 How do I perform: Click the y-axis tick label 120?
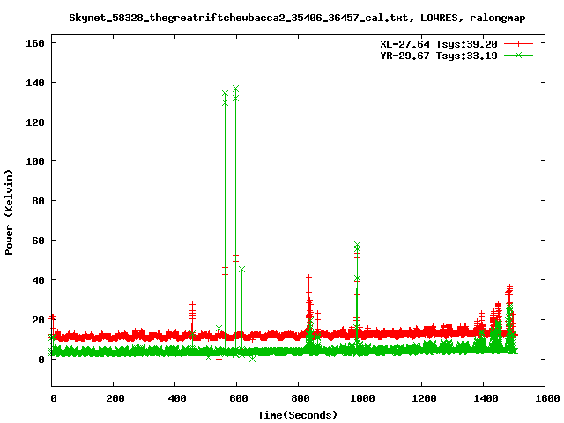[x=35, y=122]
